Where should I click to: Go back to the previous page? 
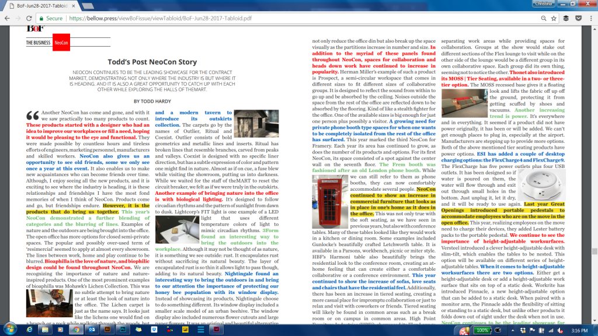click(7, 18)
